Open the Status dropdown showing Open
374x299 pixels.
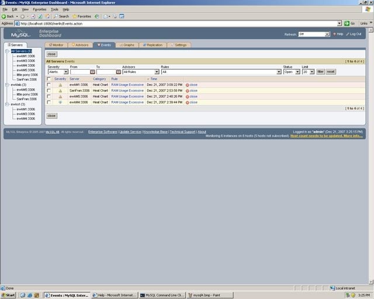tap(292, 72)
